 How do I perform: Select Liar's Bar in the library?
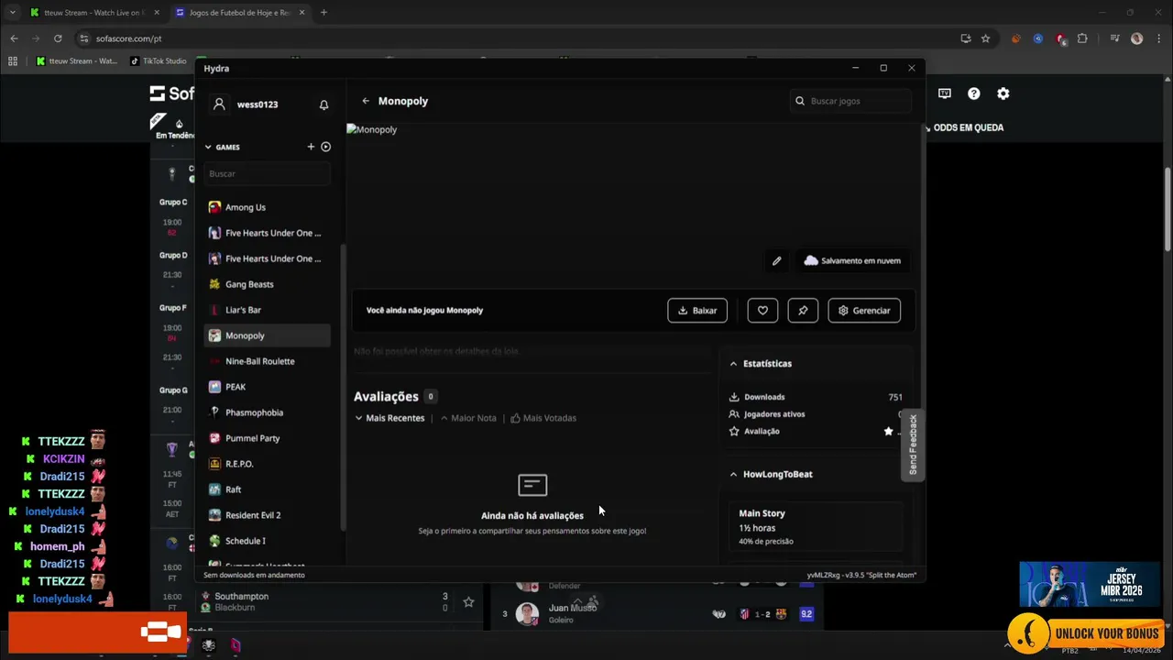267,310
